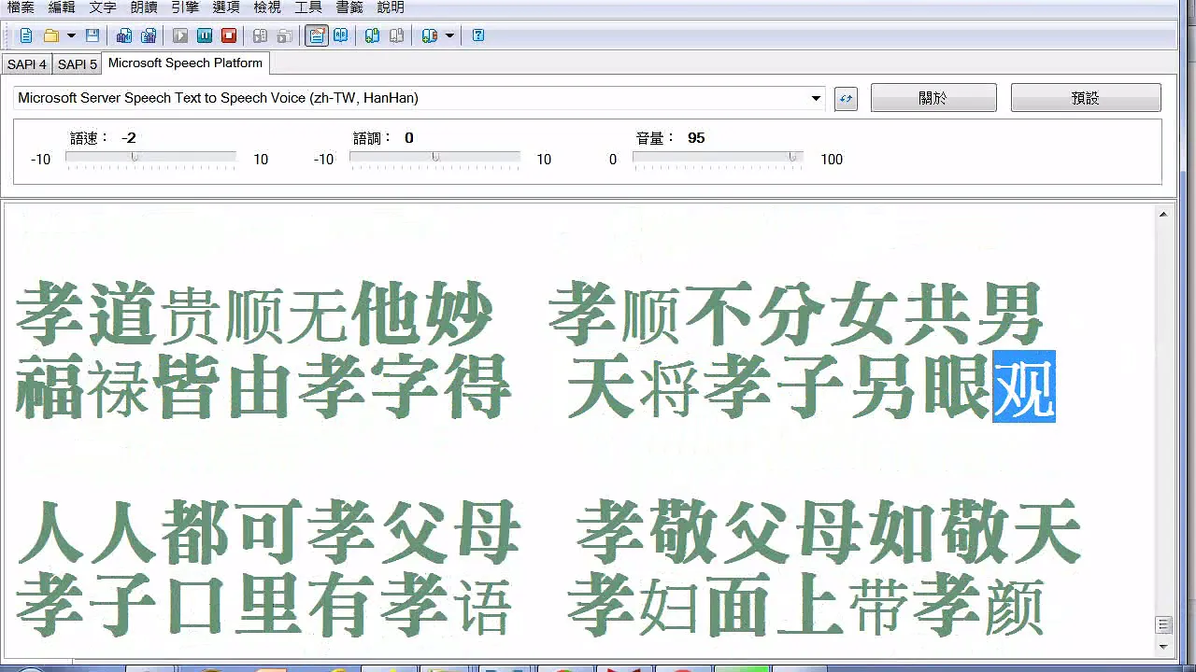The height and width of the screenshot is (672, 1196).
Task: Click the phrase 孝道贵顺无他妙
Action: click(x=254, y=314)
